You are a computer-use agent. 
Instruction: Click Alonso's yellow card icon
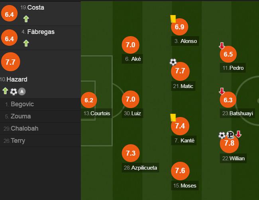point(173,19)
